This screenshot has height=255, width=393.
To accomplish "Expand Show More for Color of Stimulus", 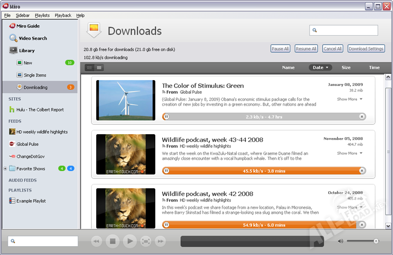I will tap(350, 99).
